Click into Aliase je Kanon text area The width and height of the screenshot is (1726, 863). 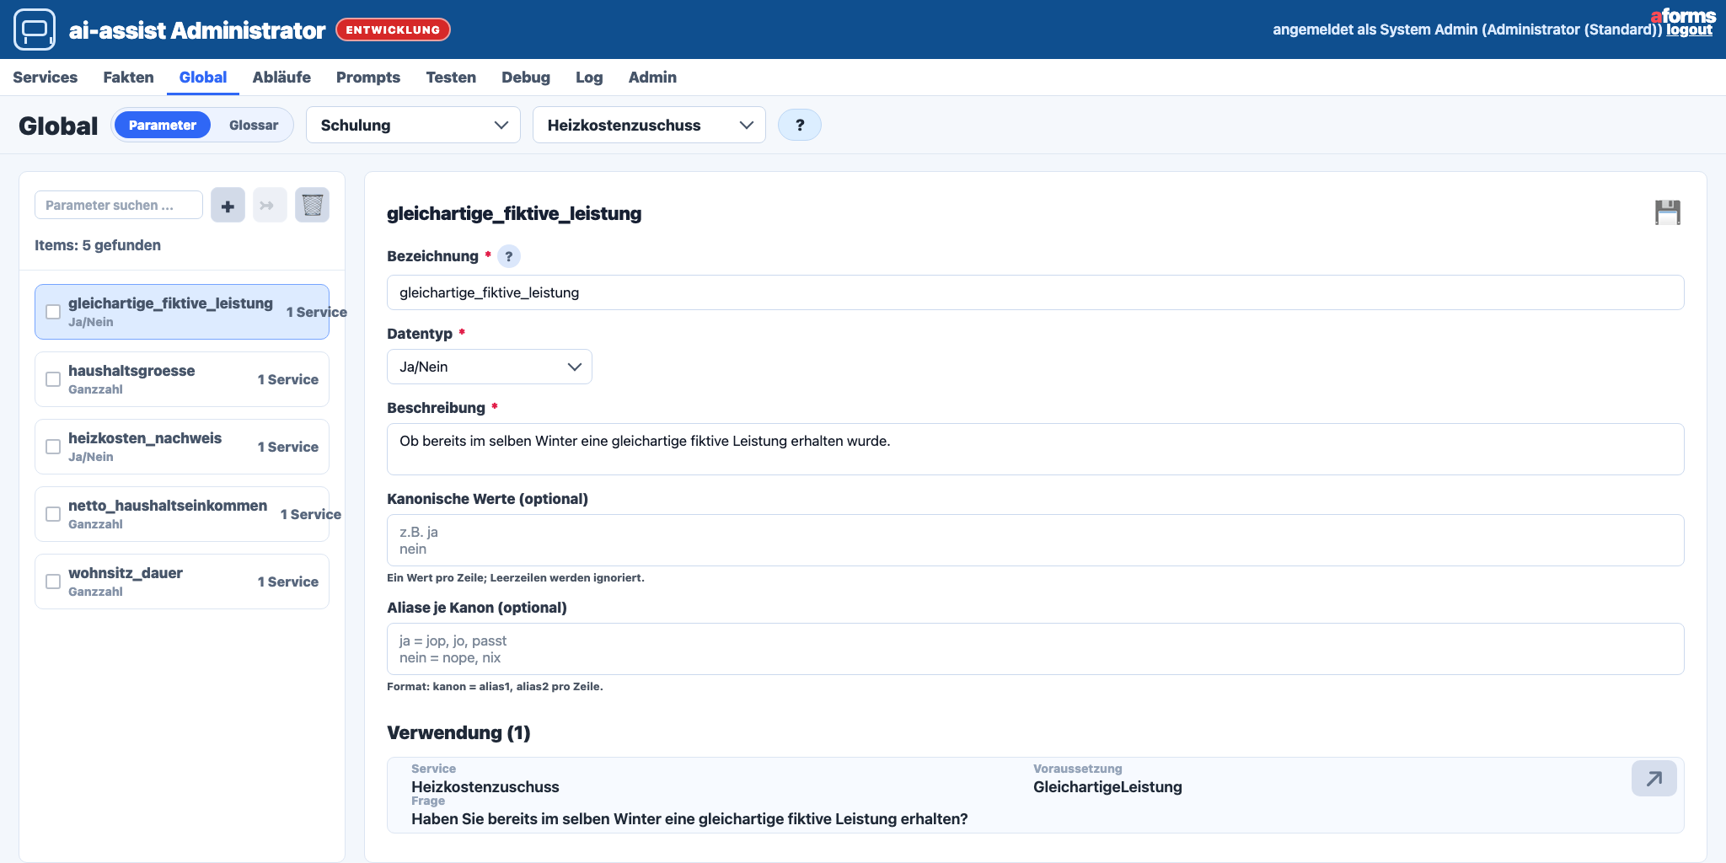[x=1035, y=649]
